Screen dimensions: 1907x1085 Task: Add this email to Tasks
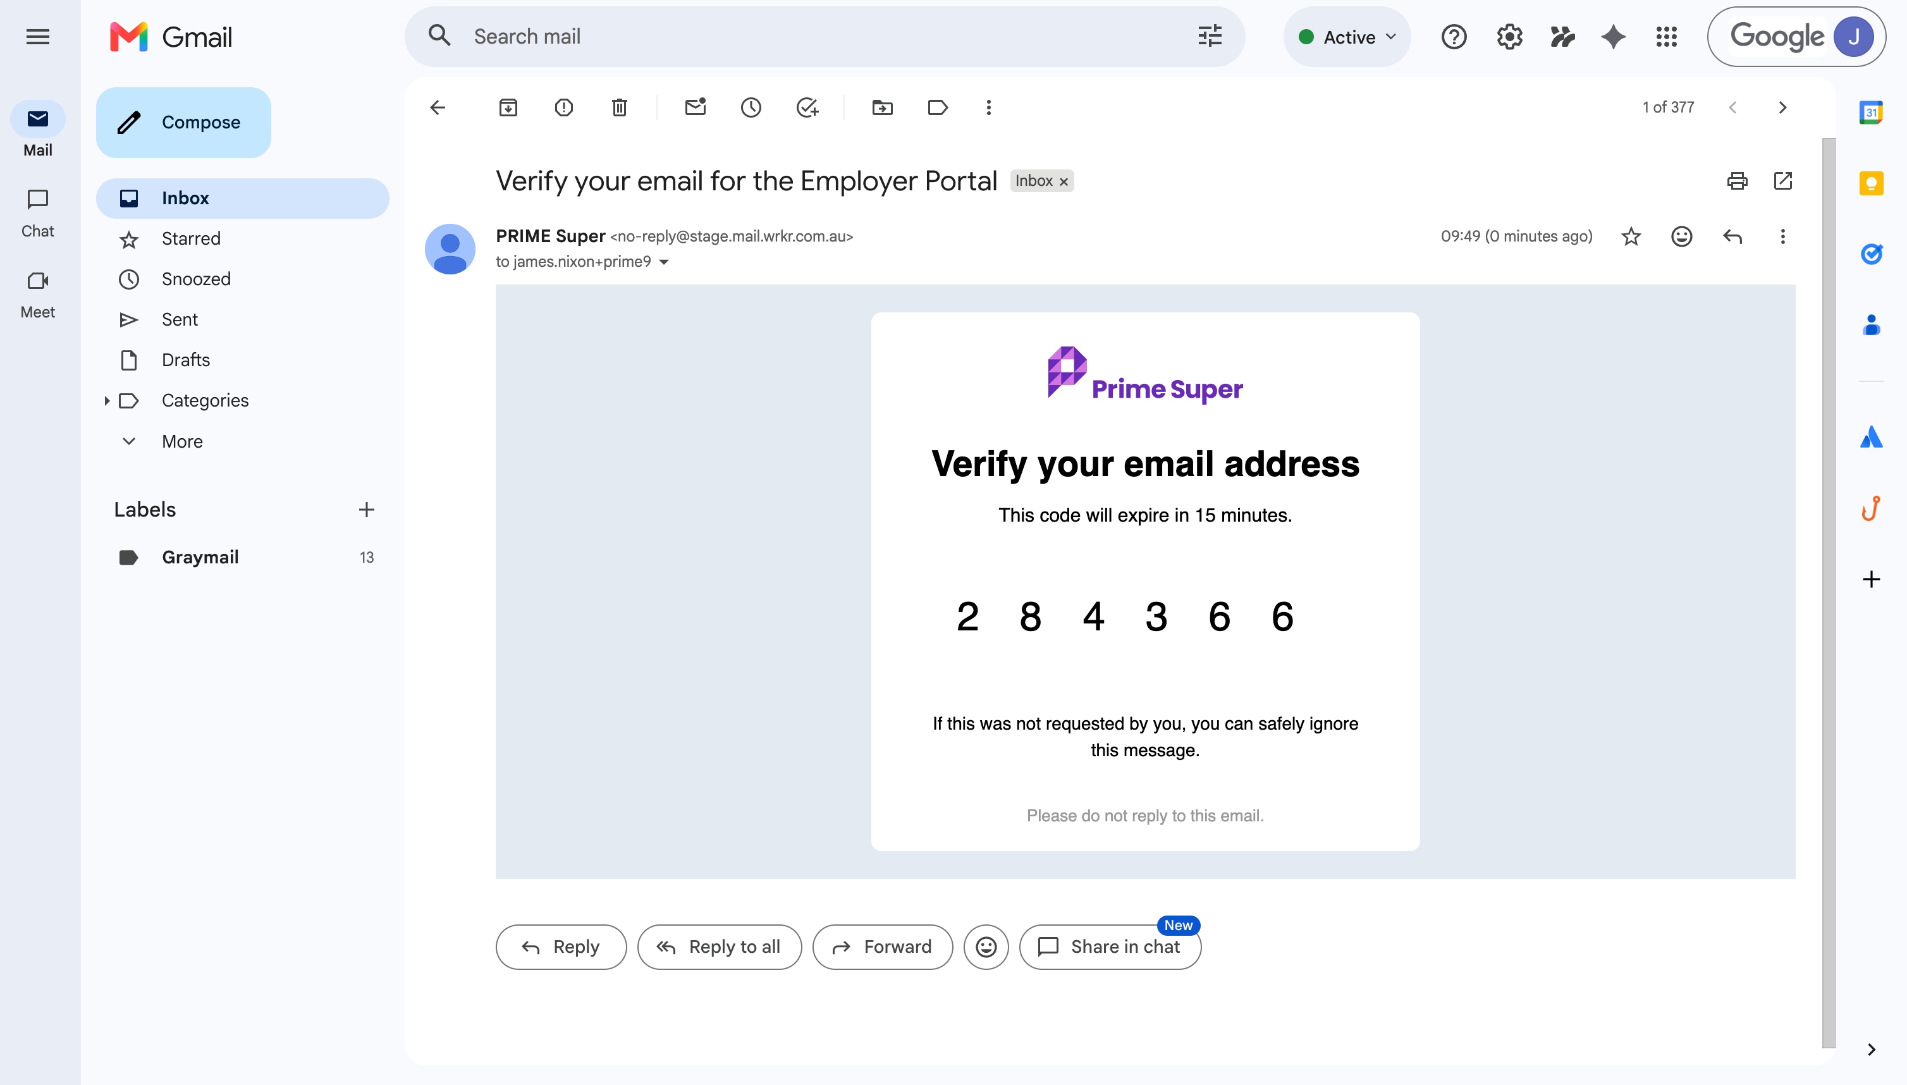807,107
